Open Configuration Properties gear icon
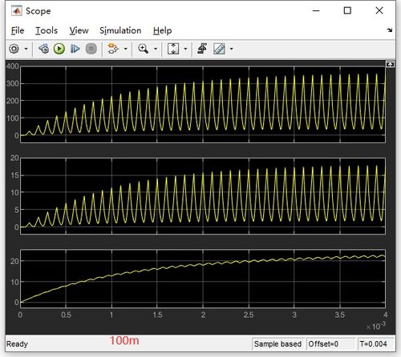Viewport: 401px width, 357px height. (x=14, y=49)
